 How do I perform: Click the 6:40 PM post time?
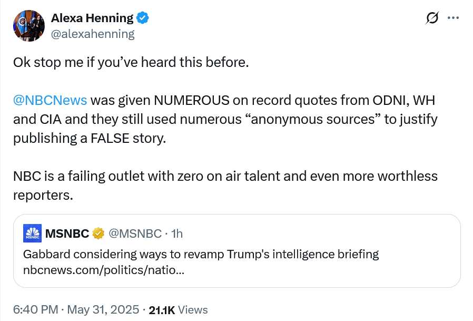pos(36,309)
